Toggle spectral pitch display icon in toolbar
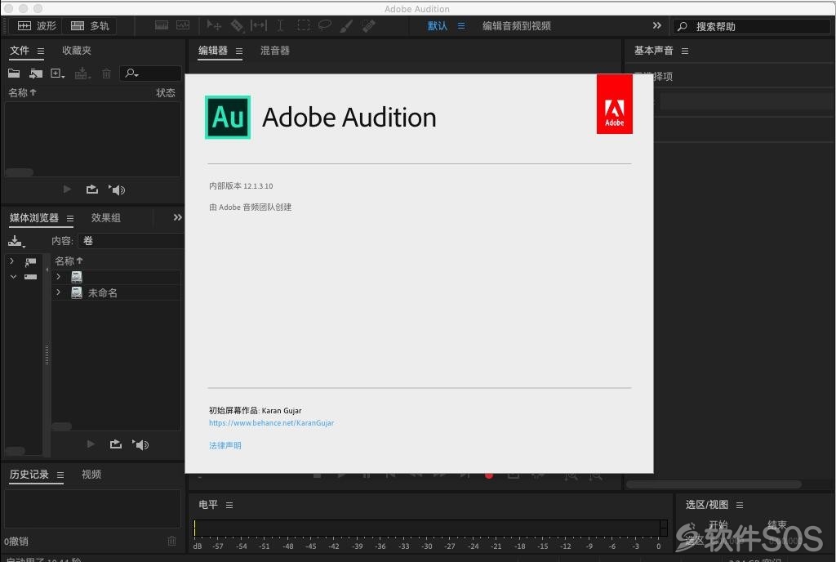836x562 pixels. 183,25
